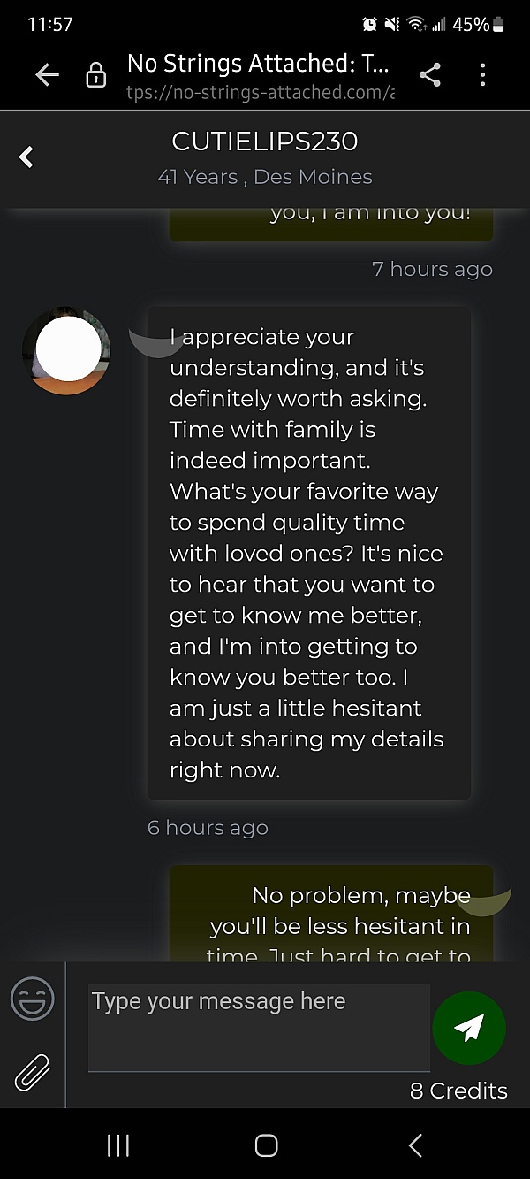Tap the lock icon for site security

[95, 76]
